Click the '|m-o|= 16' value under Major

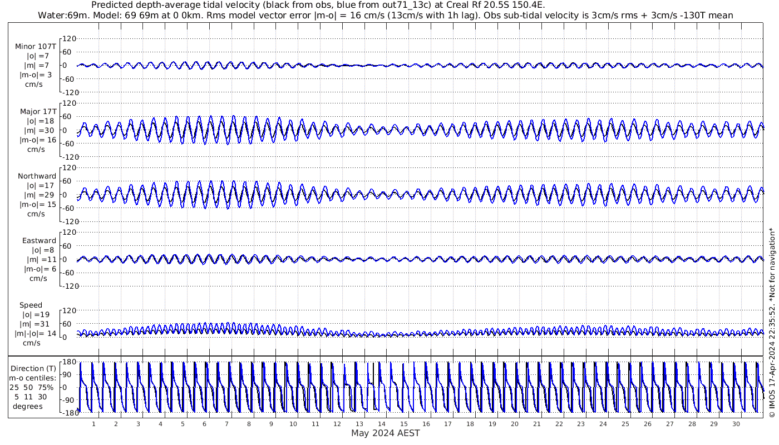coord(38,140)
